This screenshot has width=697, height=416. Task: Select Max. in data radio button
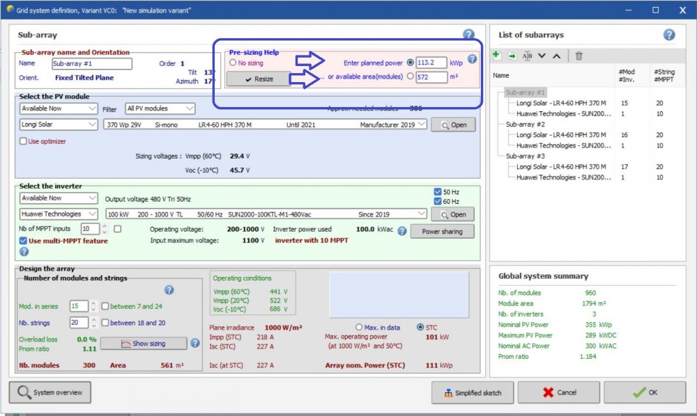click(x=360, y=327)
